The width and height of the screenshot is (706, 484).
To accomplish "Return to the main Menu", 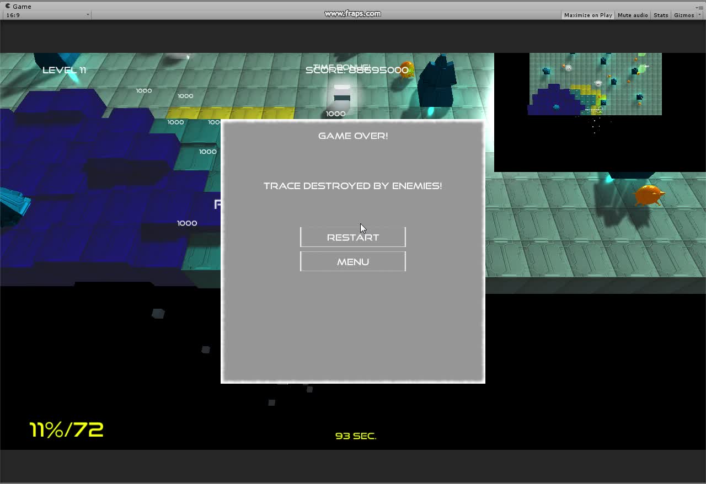I will (353, 262).
